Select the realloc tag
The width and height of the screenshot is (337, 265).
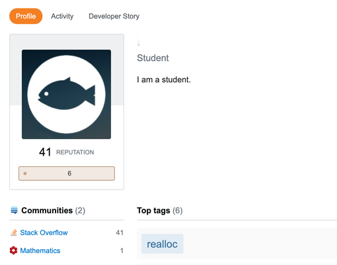tap(163, 244)
